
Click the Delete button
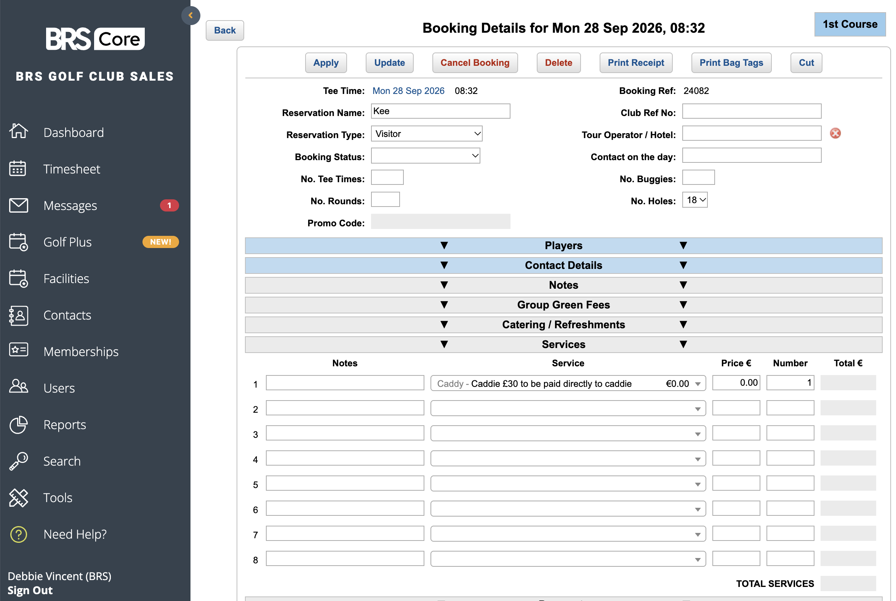tap(558, 62)
